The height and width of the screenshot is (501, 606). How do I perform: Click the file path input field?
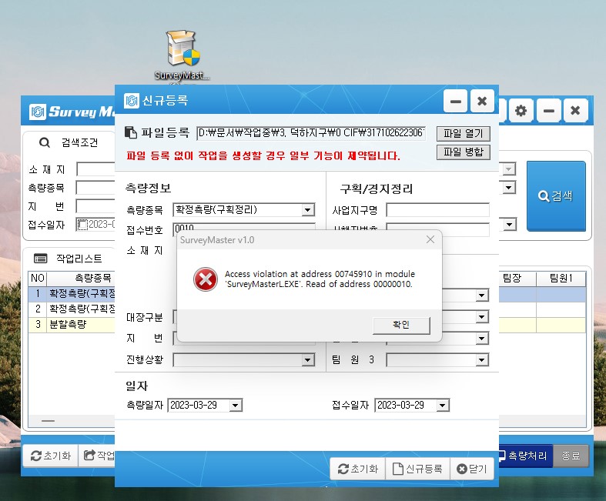tap(311, 133)
